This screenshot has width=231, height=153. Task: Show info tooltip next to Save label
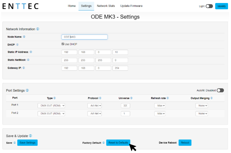point(15,143)
